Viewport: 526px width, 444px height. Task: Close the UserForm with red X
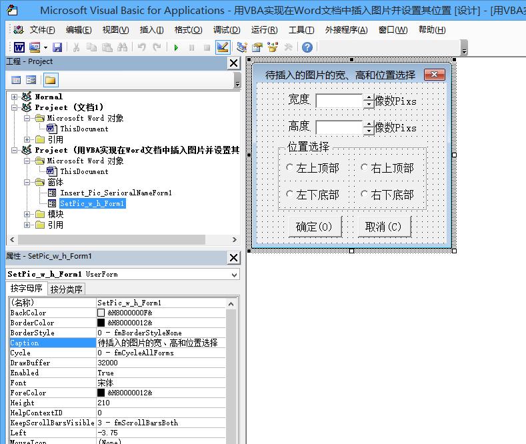(x=435, y=75)
